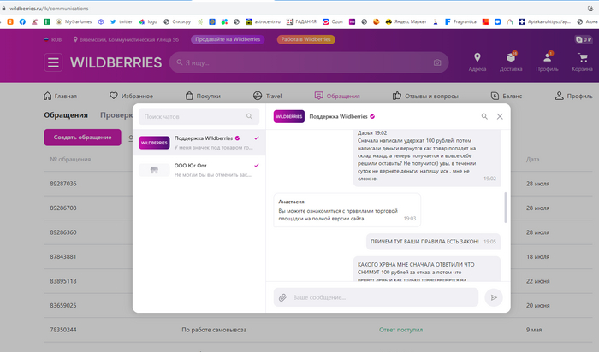Go to the Отзывы и вопросы tab
Screen dimensions: 599x352
coord(425,96)
